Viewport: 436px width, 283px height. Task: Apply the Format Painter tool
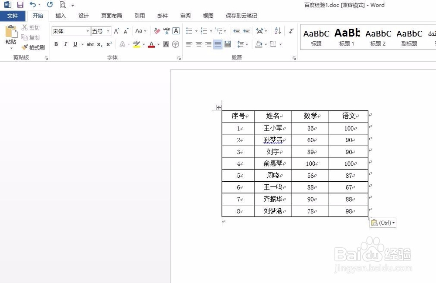tap(33, 47)
